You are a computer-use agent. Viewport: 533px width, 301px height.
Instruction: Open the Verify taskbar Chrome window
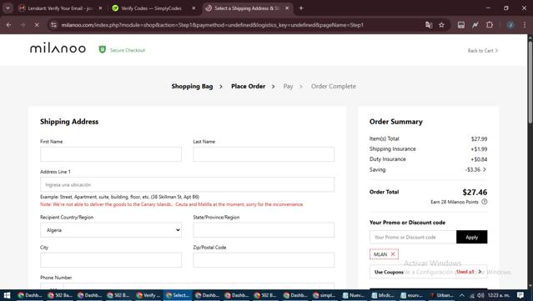[x=148, y=295]
